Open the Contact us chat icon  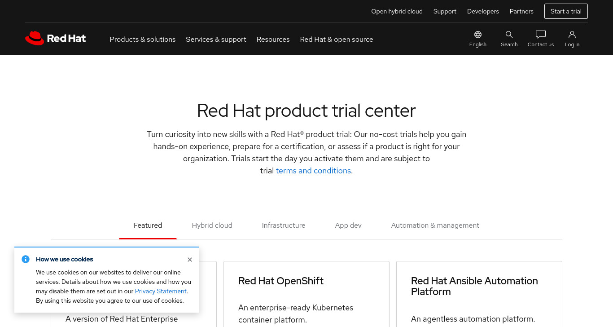(x=541, y=35)
